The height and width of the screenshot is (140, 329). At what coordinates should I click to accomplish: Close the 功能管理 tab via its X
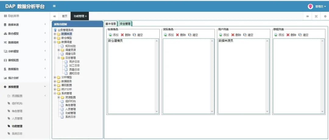coord(86,16)
